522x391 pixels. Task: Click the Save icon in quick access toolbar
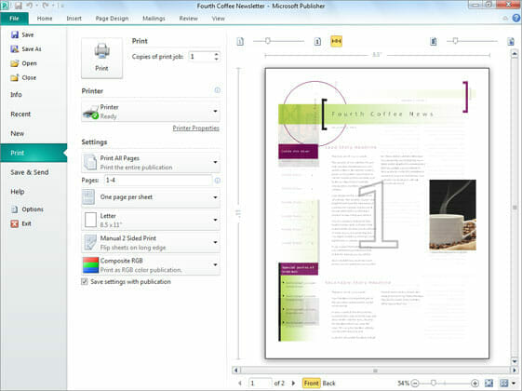point(19,6)
